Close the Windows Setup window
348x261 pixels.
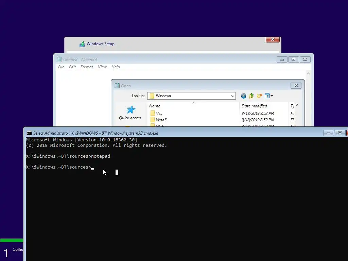pyautogui.click(x=273, y=39)
